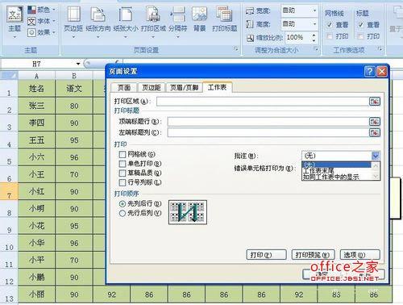Click top title rows range selector icon
The image size is (403, 305).
(x=375, y=122)
